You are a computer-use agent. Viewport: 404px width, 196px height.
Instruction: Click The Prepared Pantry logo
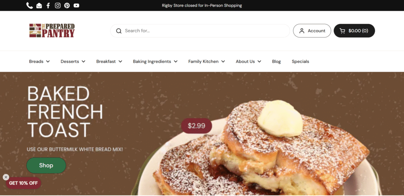pos(52,31)
